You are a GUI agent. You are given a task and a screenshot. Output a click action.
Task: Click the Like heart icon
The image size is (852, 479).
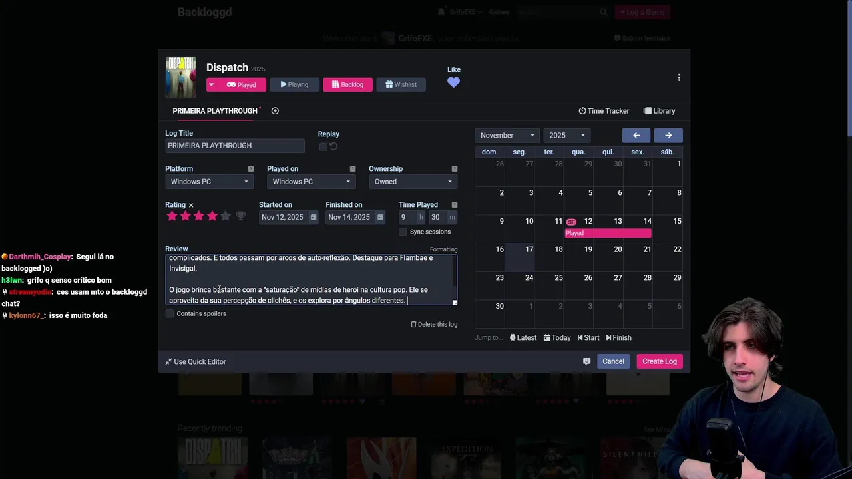pos(453,82)
